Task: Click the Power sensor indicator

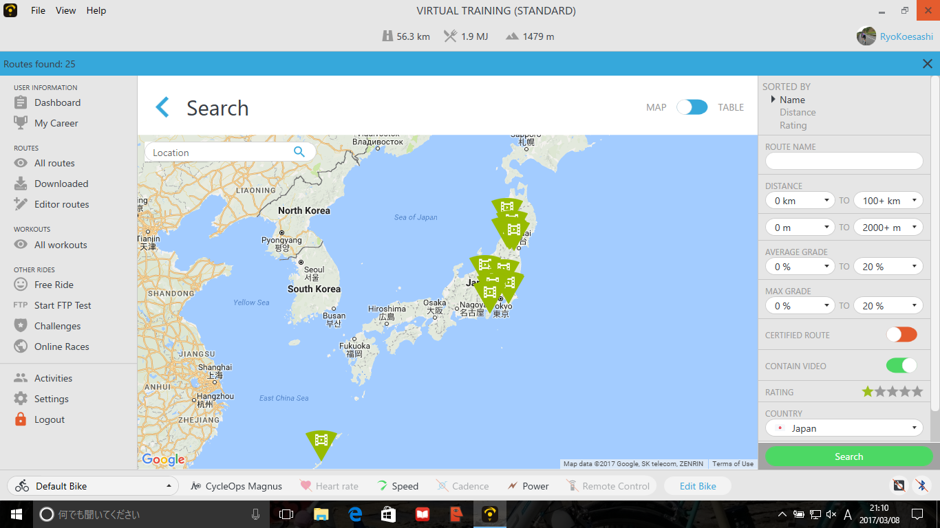Action: (528, 486)
